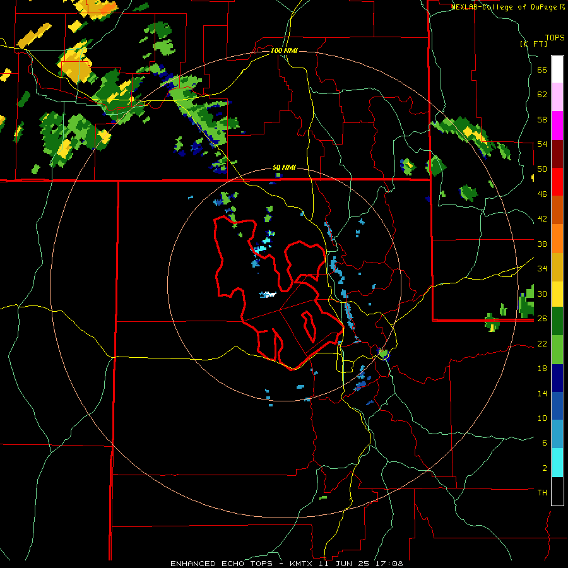Click the gold legend swatch
The width and height of the screenshot is (568, 568).
557,267
